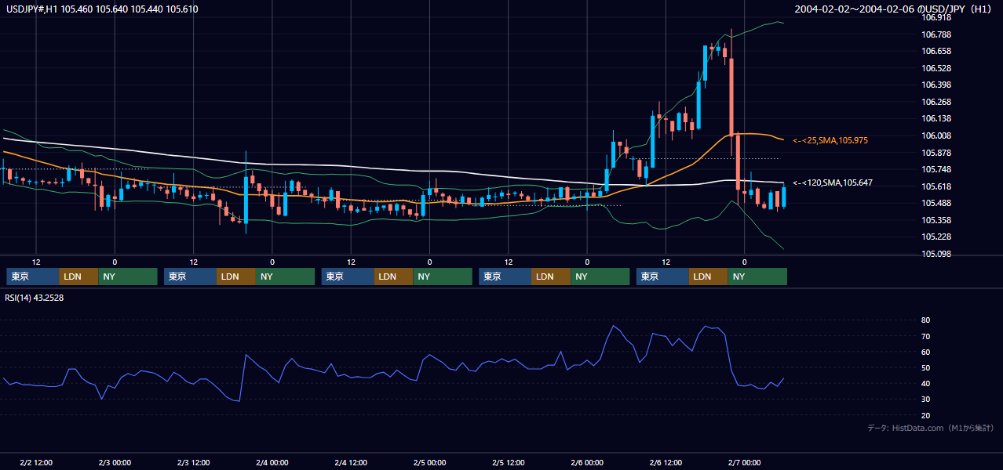Click the RSI level 20 label
This screenshot has height=470, width=1003.
(925, 415)
